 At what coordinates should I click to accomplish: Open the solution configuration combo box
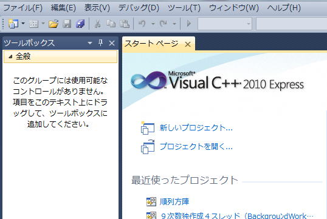pyautogui.click(x=225, y=24)
